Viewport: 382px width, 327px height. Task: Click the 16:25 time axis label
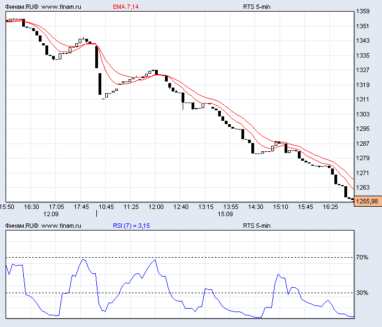point(331,207)
